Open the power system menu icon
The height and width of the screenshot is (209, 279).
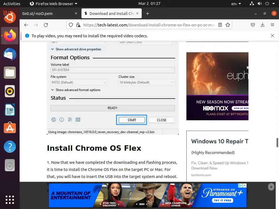point(267,4)
